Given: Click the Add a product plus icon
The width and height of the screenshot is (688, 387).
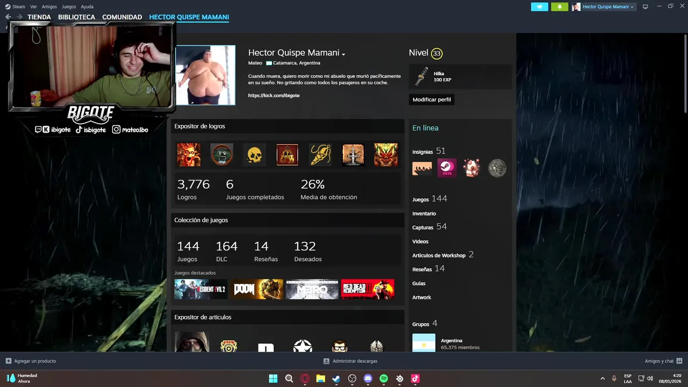Looking at the screenshot, I should click(8, 361).
